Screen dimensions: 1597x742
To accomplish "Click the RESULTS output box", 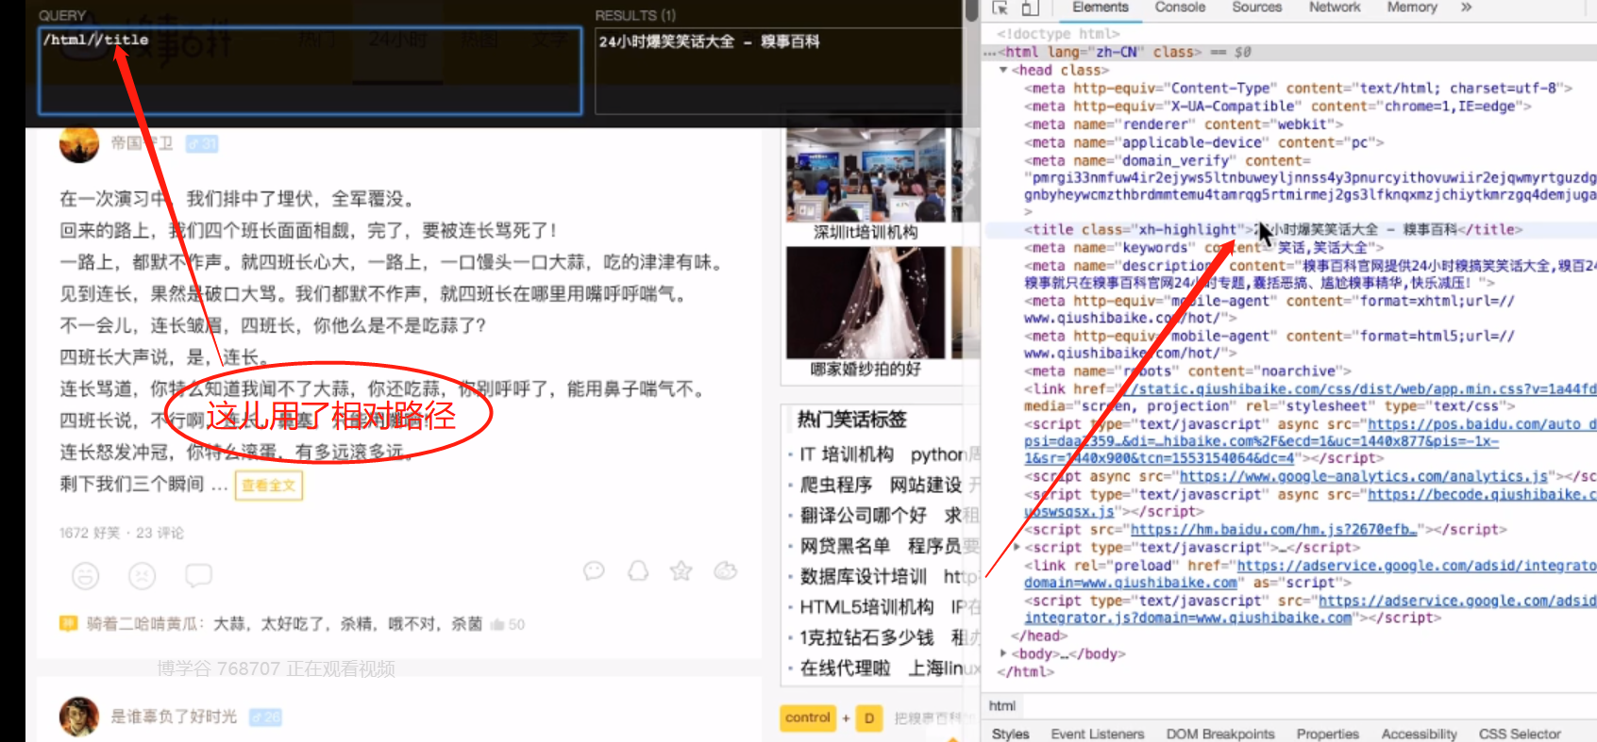I will point(780,71).
